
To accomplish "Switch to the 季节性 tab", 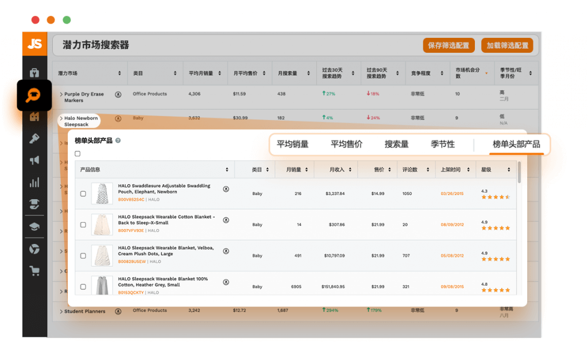I will (443, 144).
